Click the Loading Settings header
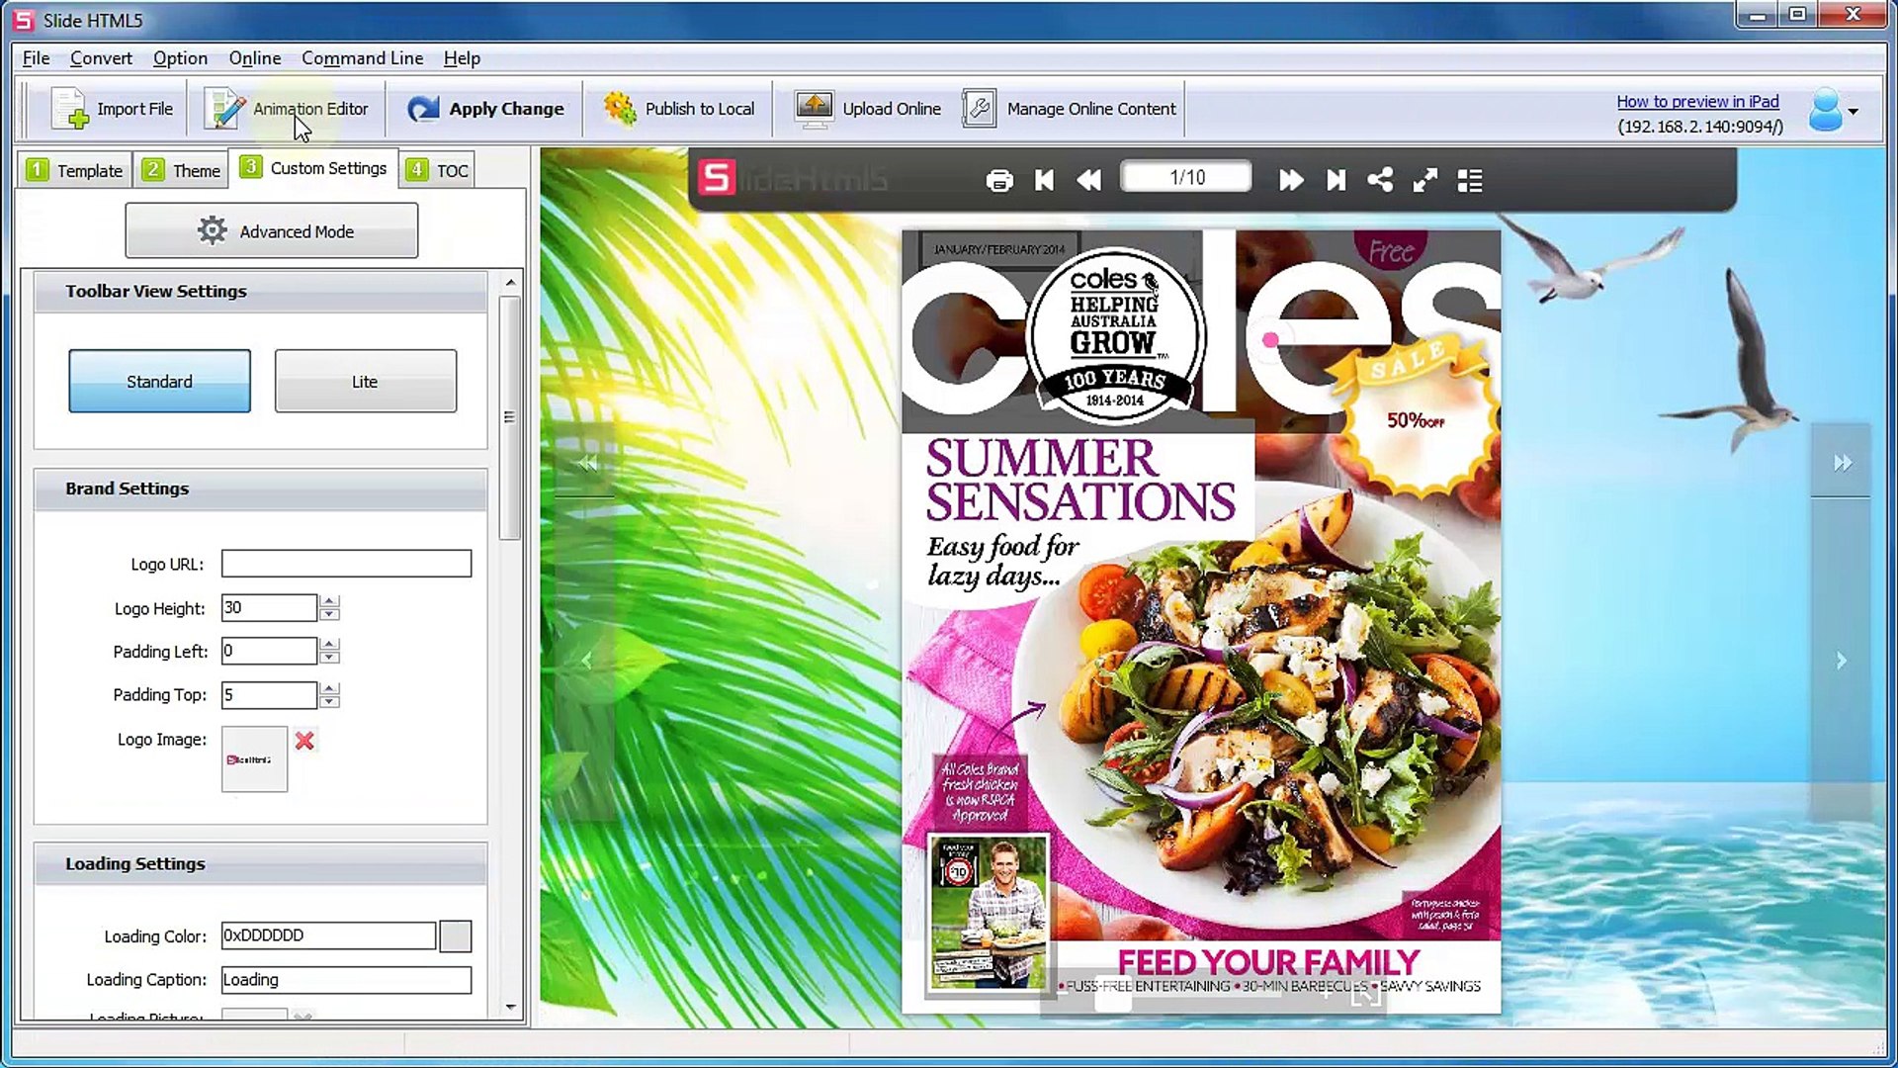 point(260,864)
